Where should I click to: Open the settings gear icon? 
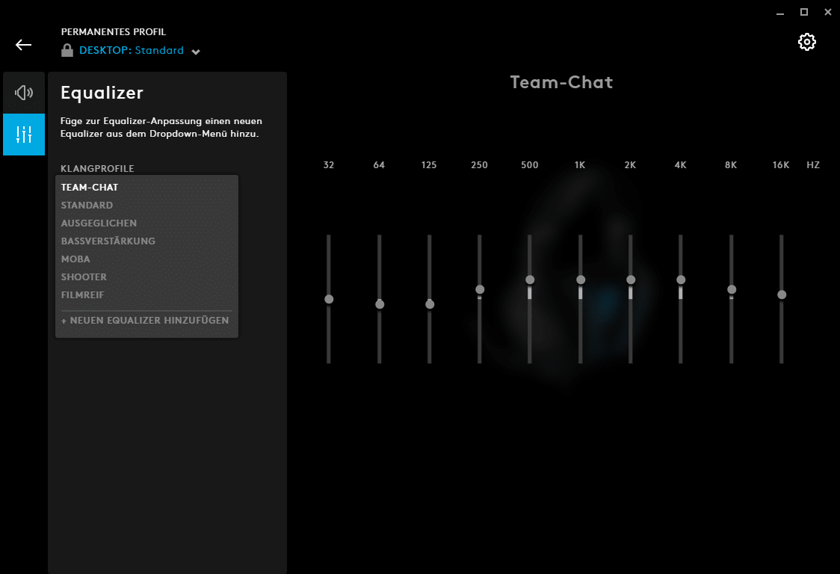coord(806,42)
